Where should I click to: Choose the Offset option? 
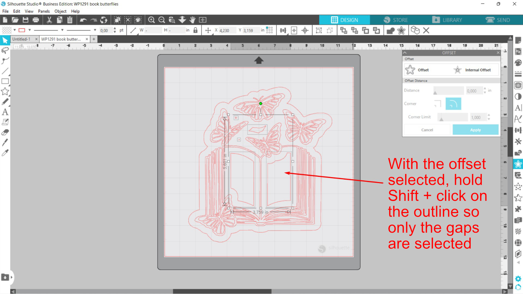click(x=417, y=70)
